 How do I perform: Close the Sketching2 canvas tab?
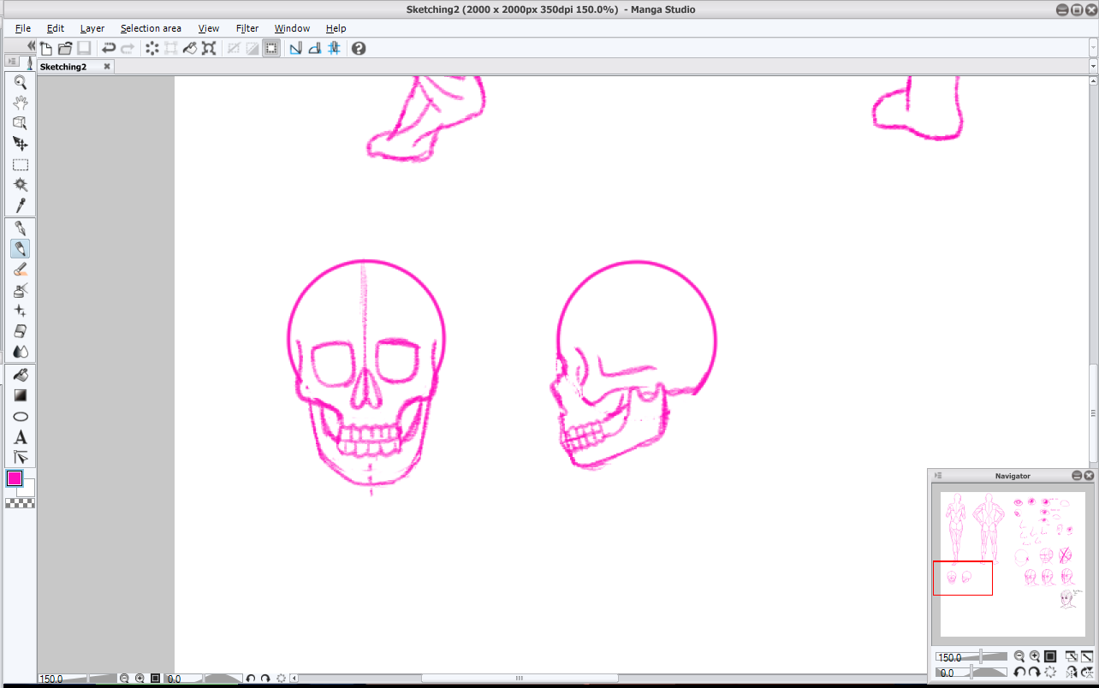[x=107, y=67]
